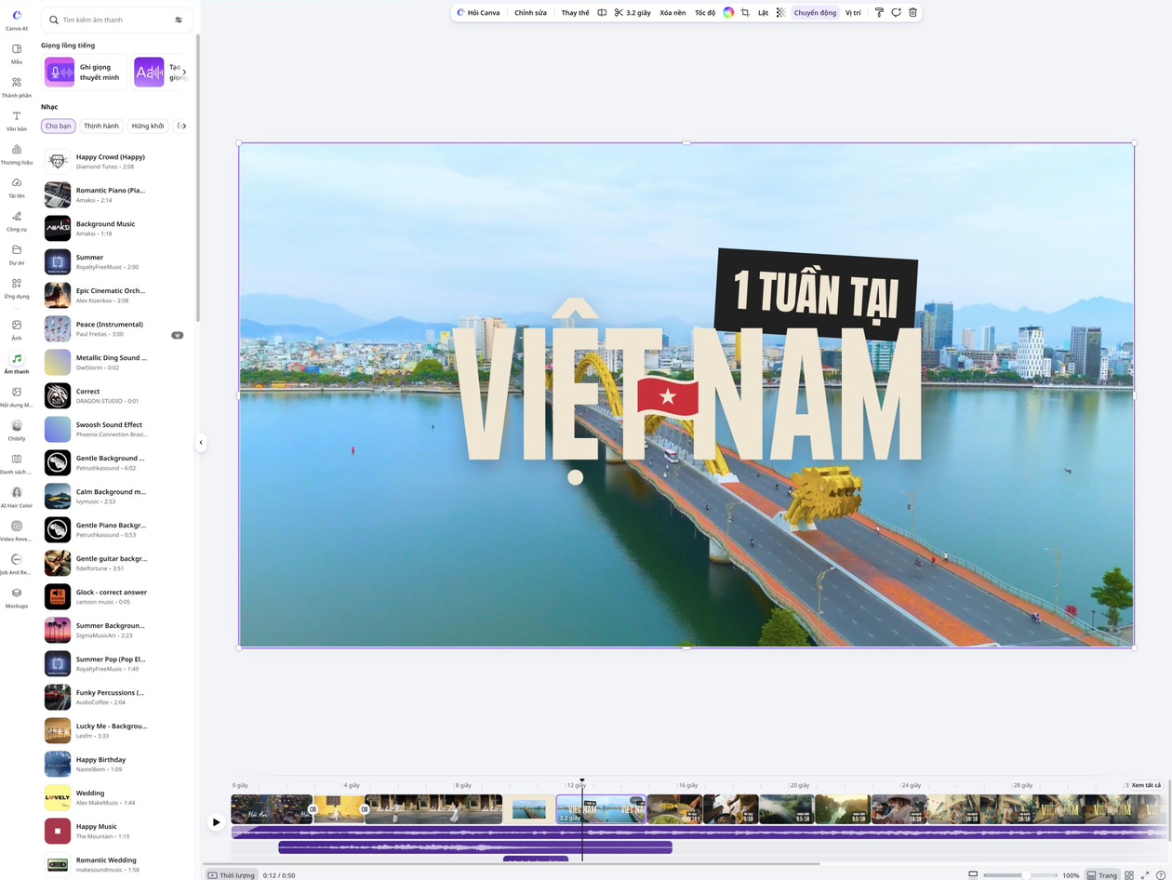1172x880 pixels.
Task: Open the Mẫu templates panel
Action: pos(17,53)
